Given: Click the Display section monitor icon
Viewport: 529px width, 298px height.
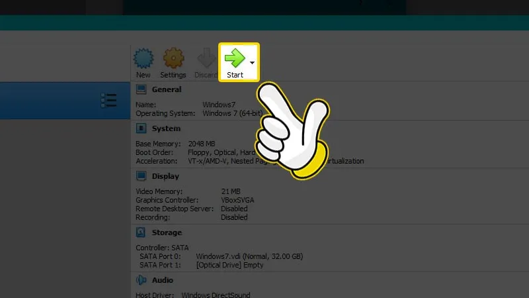Looking at the screenshot, I should coord(141,176).
